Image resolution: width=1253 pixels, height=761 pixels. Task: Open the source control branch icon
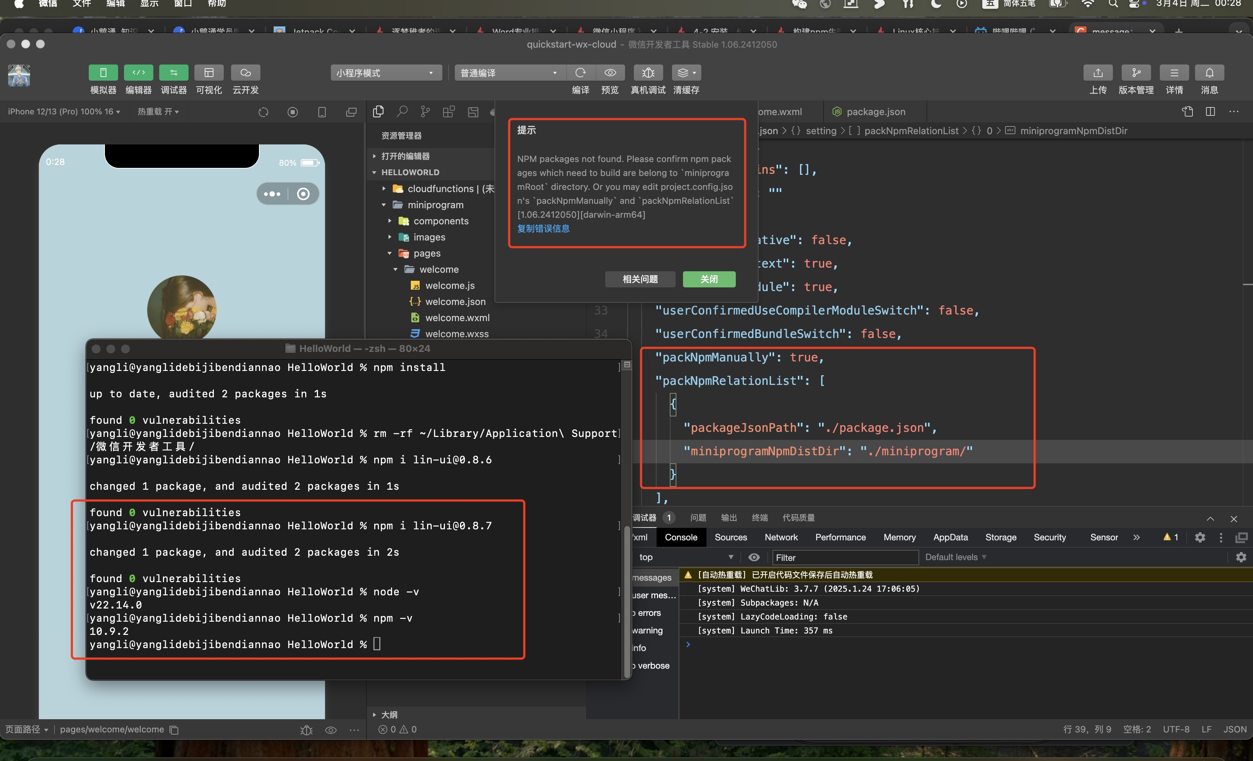pos(425,111)
